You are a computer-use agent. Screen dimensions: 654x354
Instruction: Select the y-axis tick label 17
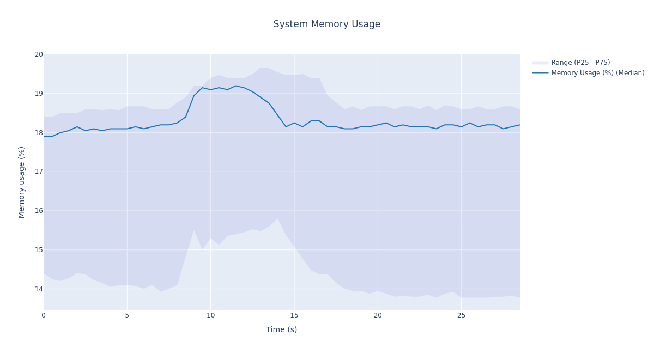(x=39, y=172)
